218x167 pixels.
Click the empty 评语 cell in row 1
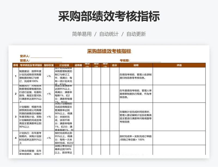click(179, 76)
